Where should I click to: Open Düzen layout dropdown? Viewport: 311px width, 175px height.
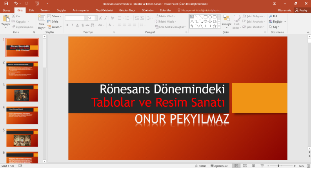pyautogui.click(x=54, y=16)
